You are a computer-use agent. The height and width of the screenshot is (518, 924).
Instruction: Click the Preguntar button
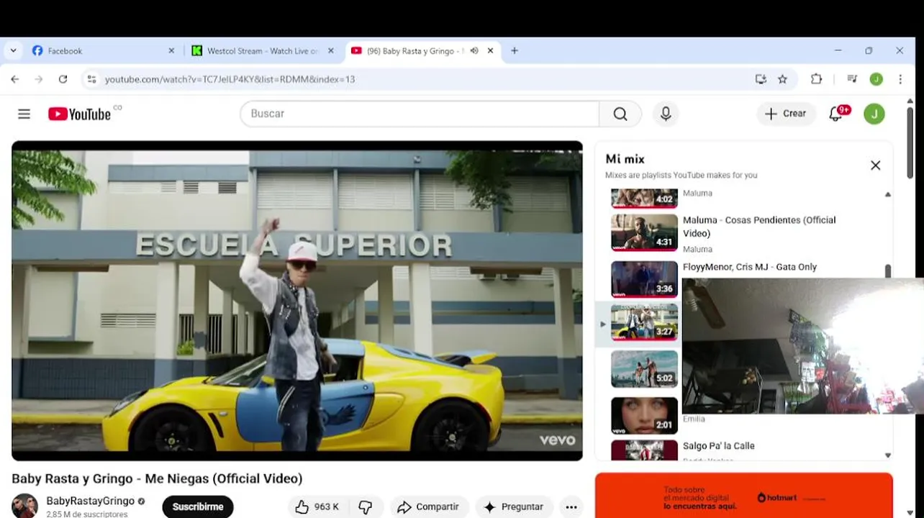tap(514, 507)
